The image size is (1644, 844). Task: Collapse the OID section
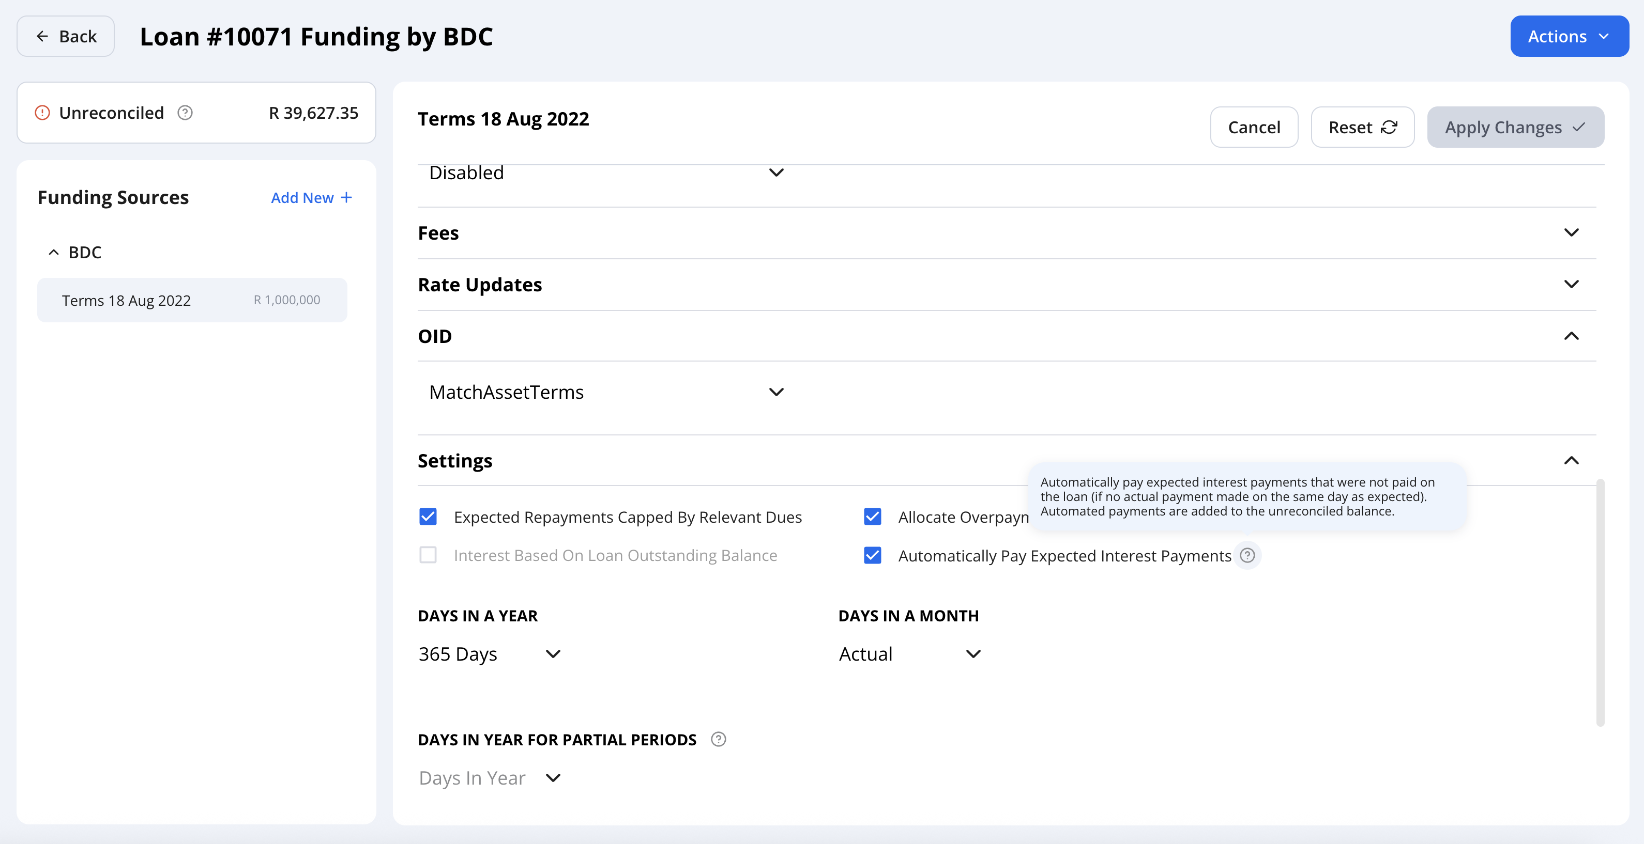click(x=1571, y=336)
